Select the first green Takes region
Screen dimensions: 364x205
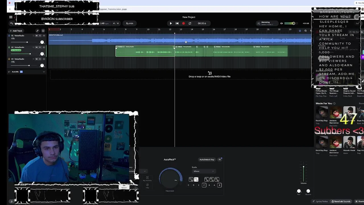coord(145,51)
